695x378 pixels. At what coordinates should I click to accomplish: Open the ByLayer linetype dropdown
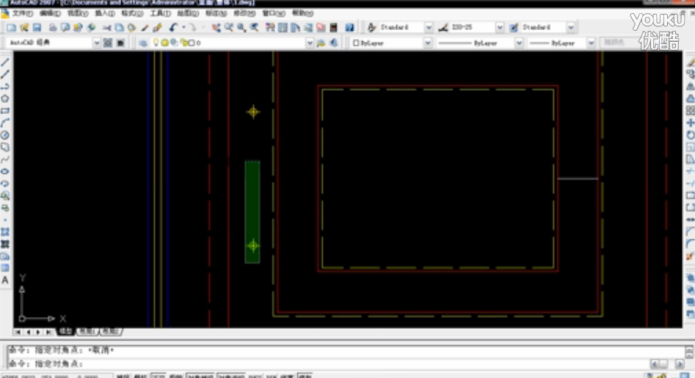pos(519,43)
